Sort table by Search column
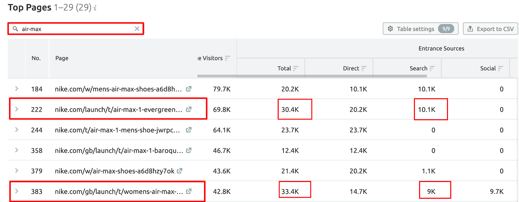This screenshot has width=519, height=202. pyautogui.click(x=432, y=69)
